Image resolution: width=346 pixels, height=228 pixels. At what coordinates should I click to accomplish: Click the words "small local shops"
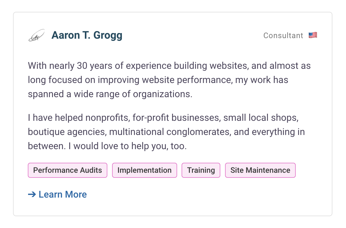coord(260,118)
